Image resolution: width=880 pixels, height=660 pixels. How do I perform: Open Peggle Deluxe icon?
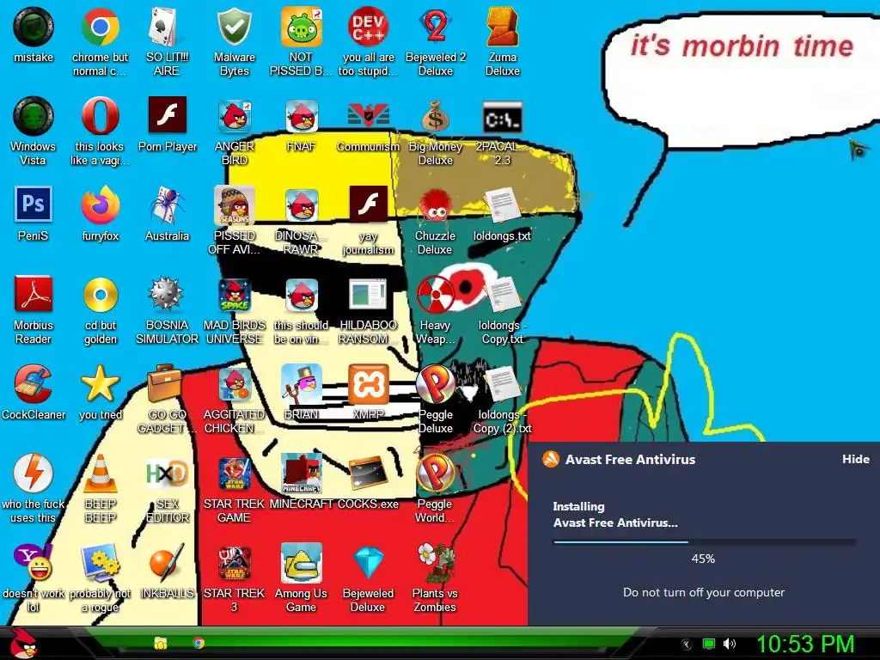[435, 384]
